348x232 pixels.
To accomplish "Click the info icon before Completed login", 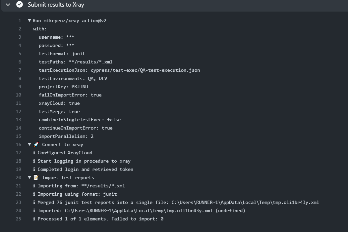I will point(34,169).
